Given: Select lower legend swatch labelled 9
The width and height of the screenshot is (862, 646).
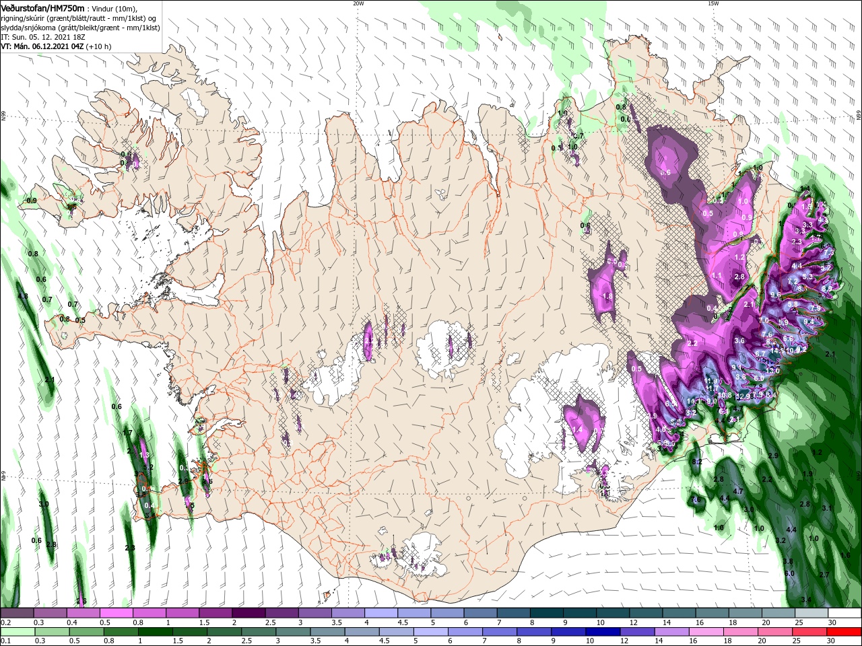Looking at the screenshot, I should (x=569, y=632).
